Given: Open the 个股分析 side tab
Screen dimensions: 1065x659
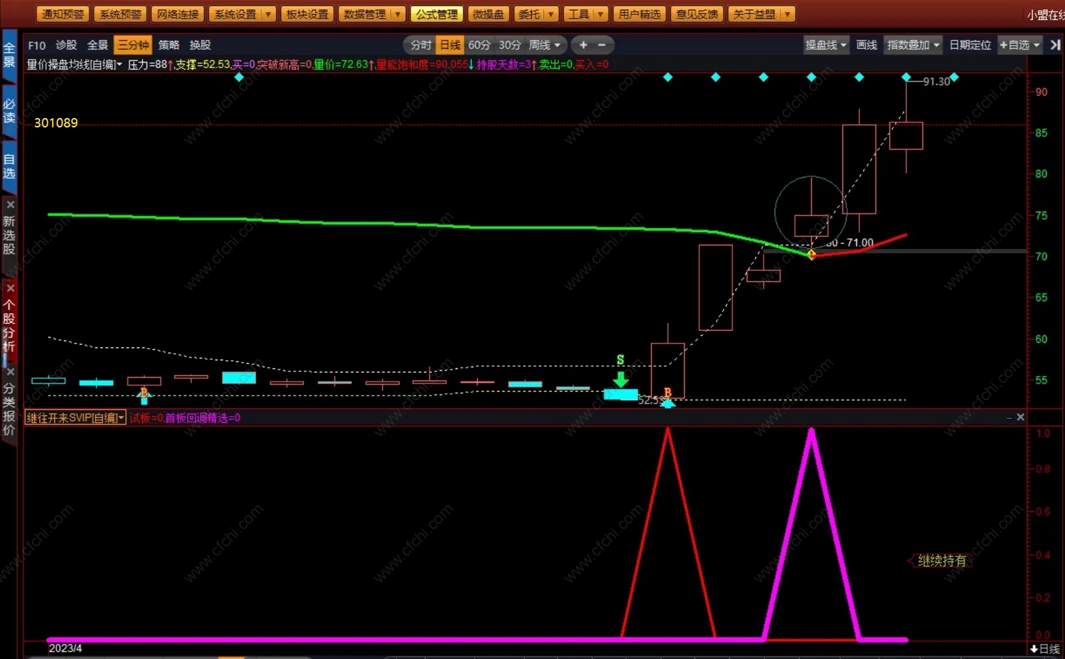Looking at the screenshot, I should pyautogui.click(x=9, y=325).
